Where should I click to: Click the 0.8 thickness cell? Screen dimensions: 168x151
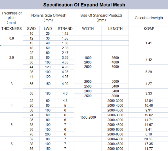11,38
